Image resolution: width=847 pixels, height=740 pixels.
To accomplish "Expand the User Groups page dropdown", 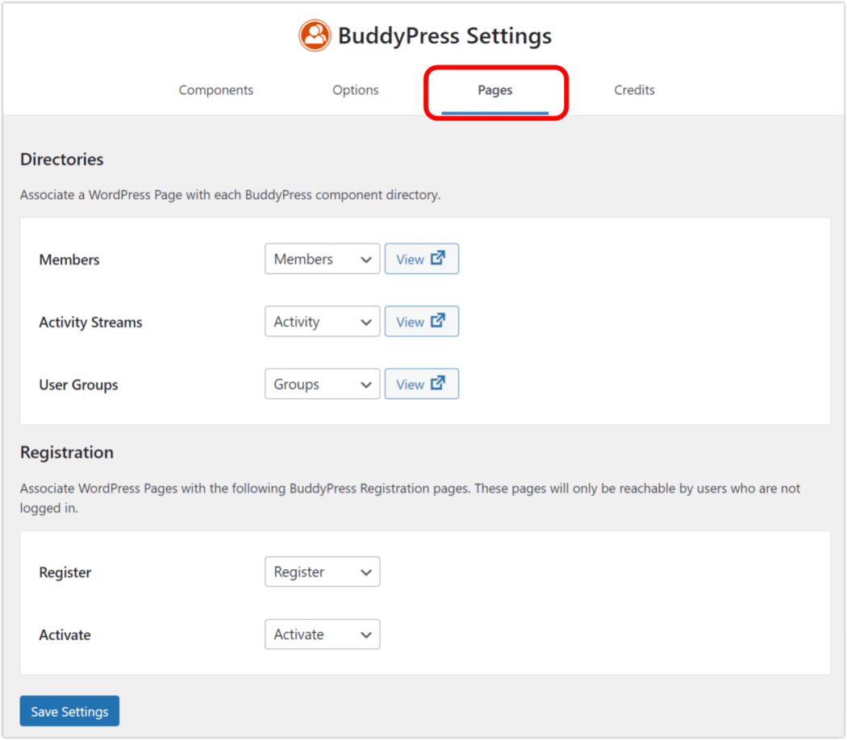I will tap(322, 385).
